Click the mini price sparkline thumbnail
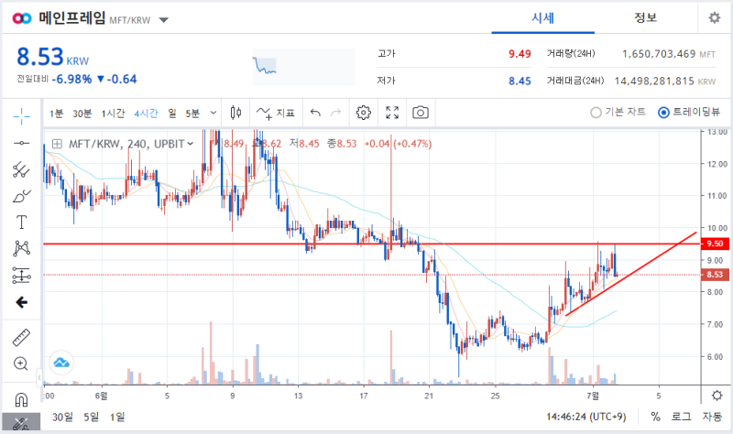 [303, 67]
